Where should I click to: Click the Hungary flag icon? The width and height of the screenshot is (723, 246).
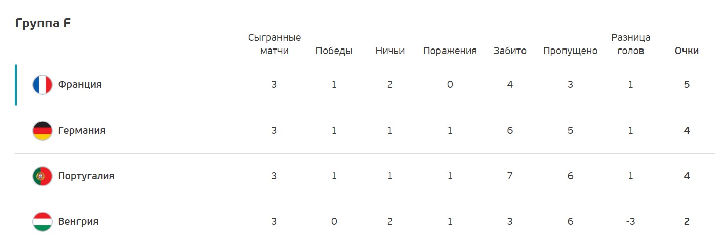(43, 222)
